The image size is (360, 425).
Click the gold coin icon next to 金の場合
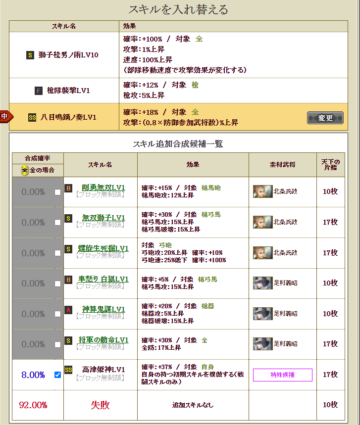pyautogui.click(x=25, y=170)
